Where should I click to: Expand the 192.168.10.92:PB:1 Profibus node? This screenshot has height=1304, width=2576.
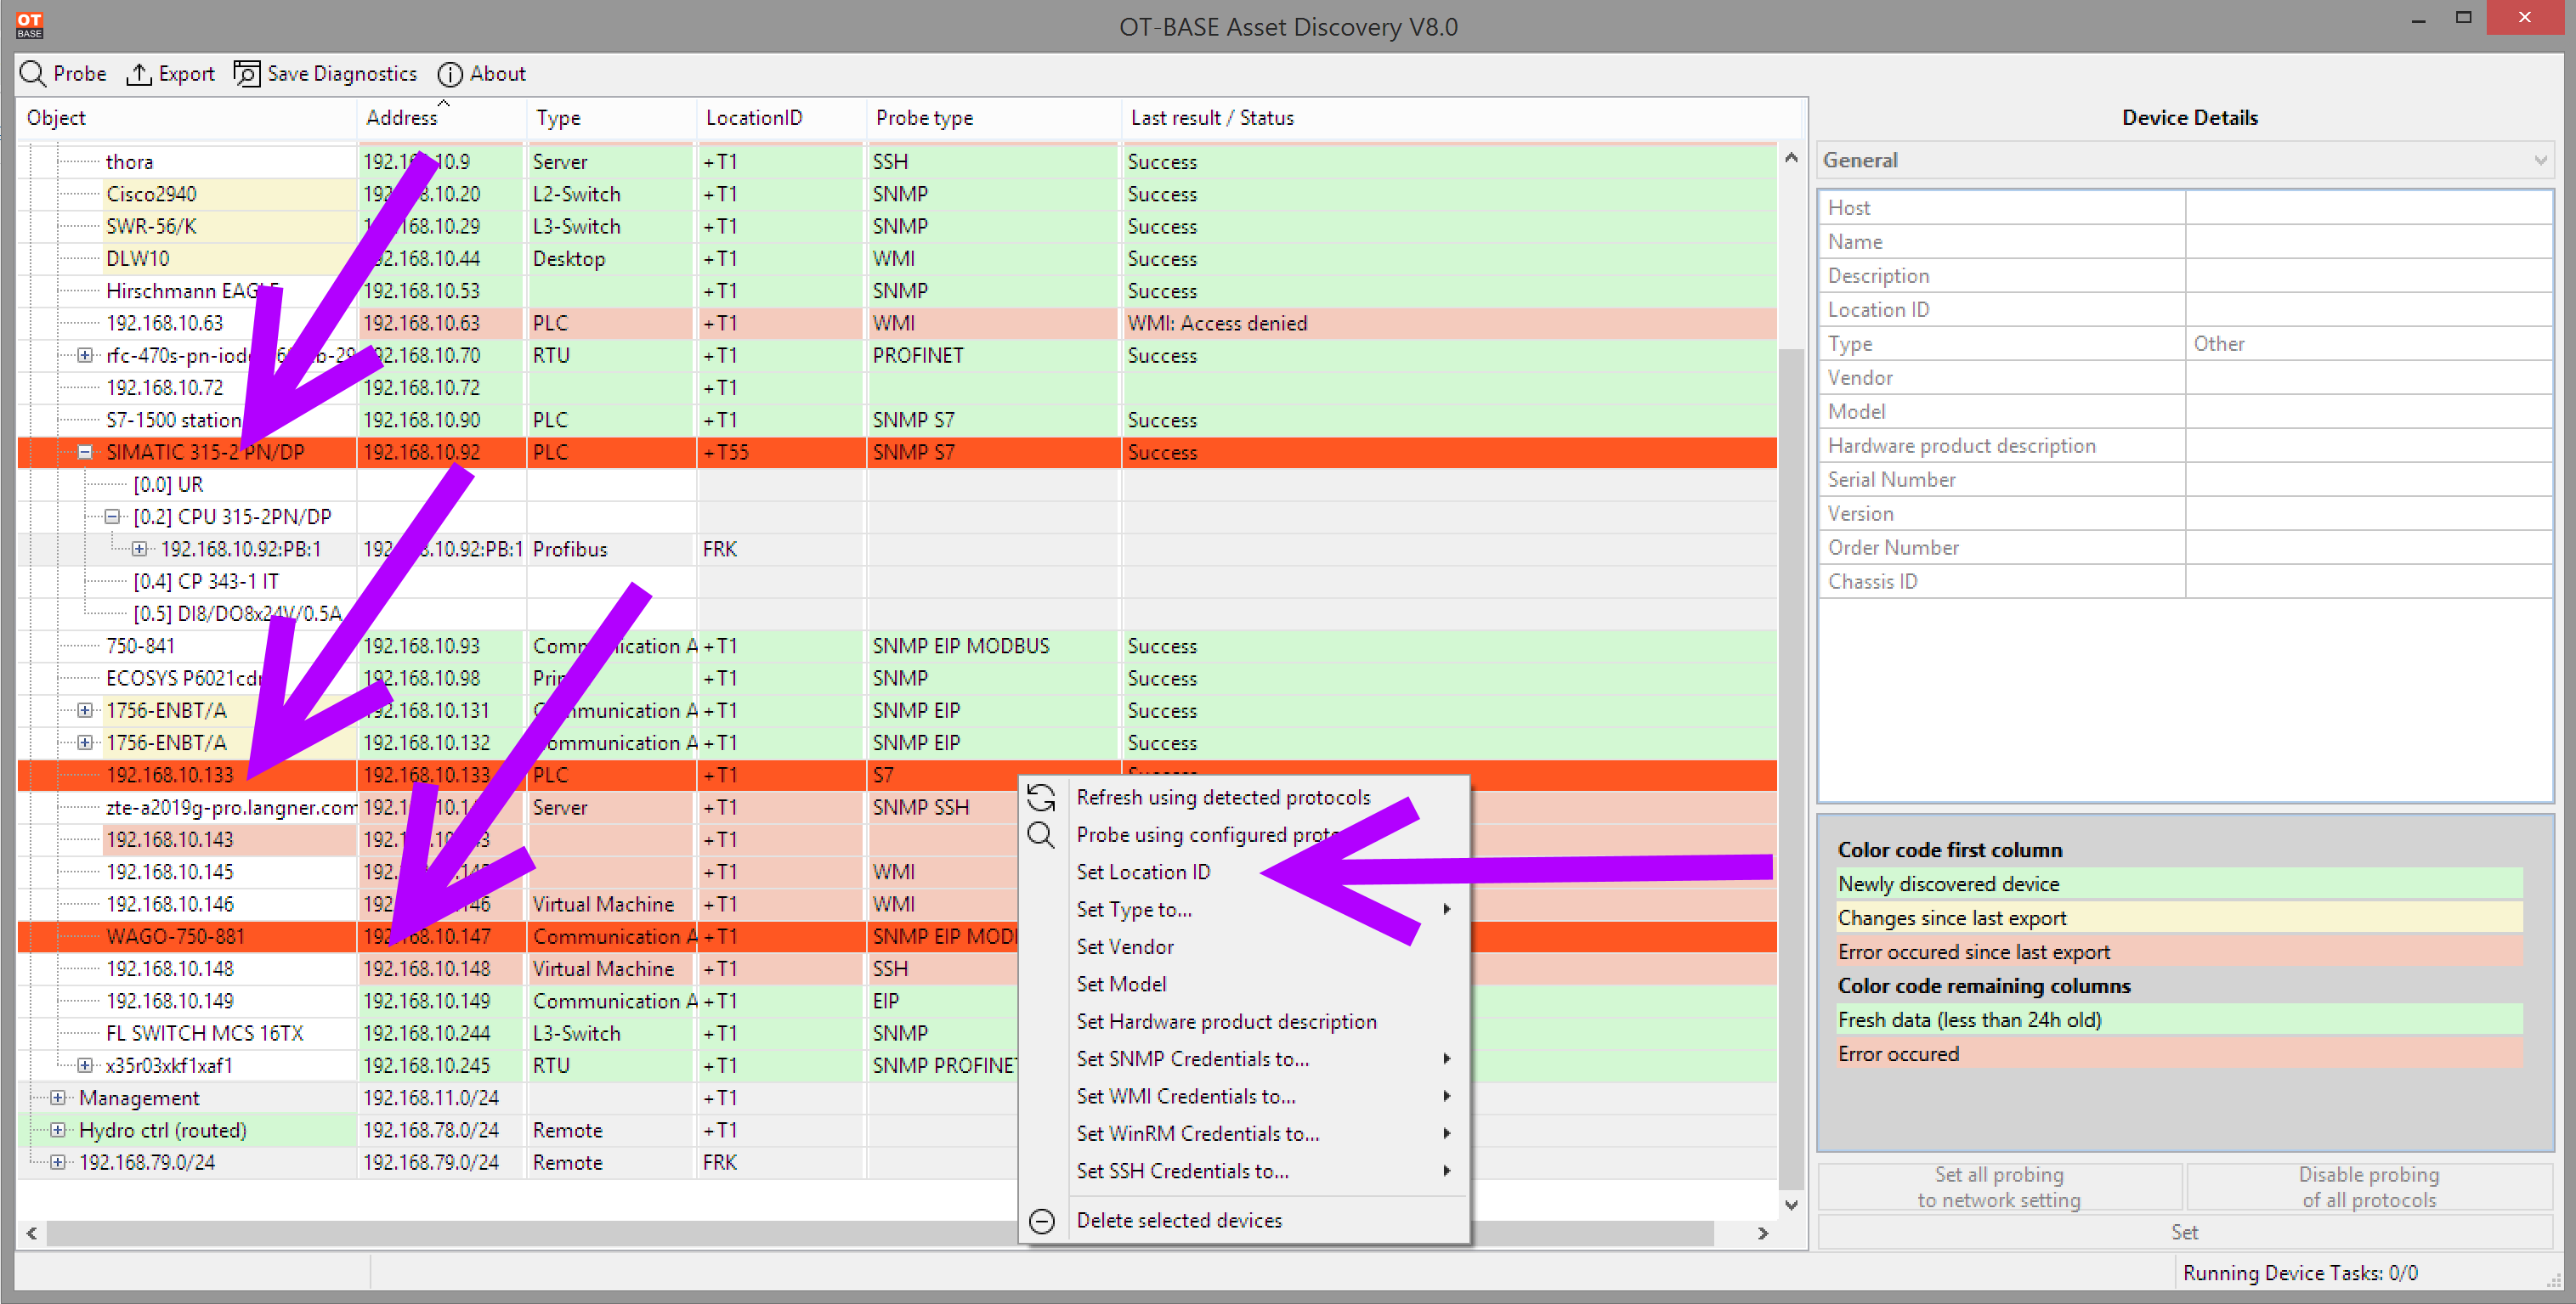point(140,550)
